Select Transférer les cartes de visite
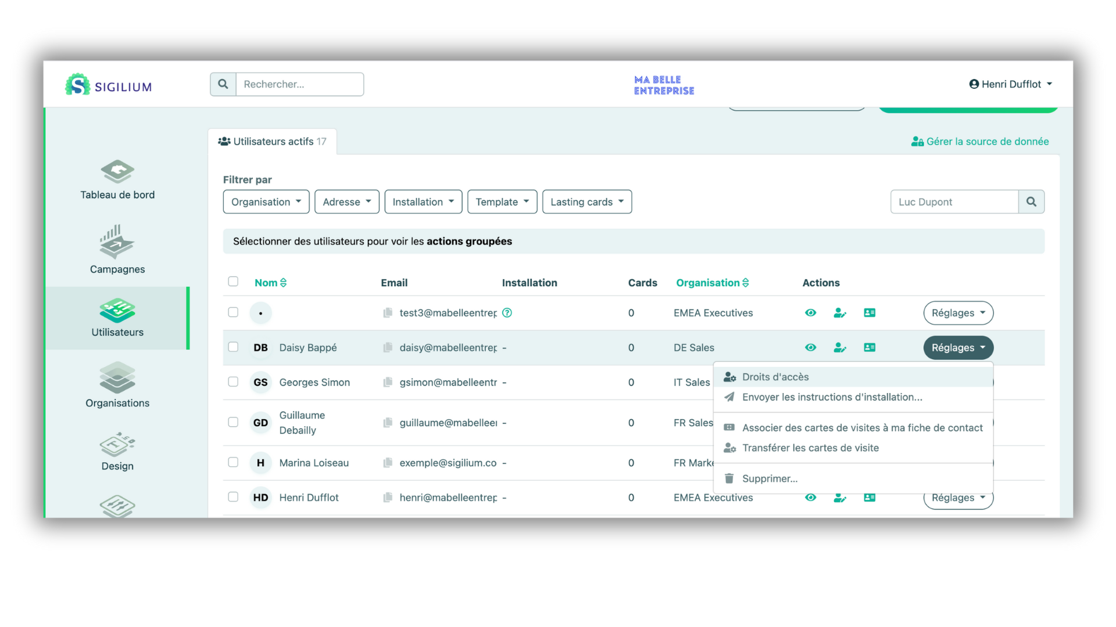1116x627 pixels. [x=810, y=448]
